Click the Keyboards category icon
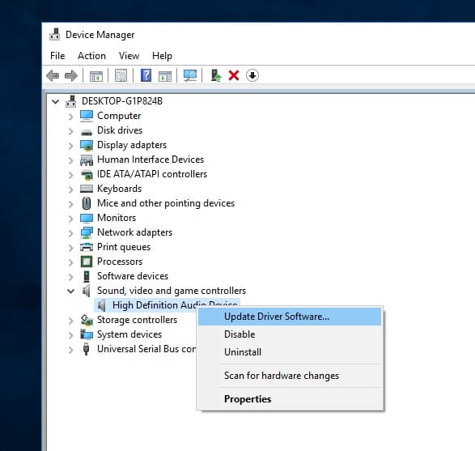 87,189
